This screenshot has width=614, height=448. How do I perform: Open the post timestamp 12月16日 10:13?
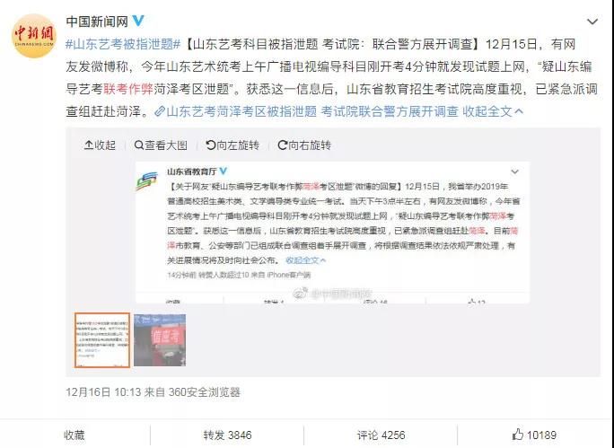pos(103,392)
